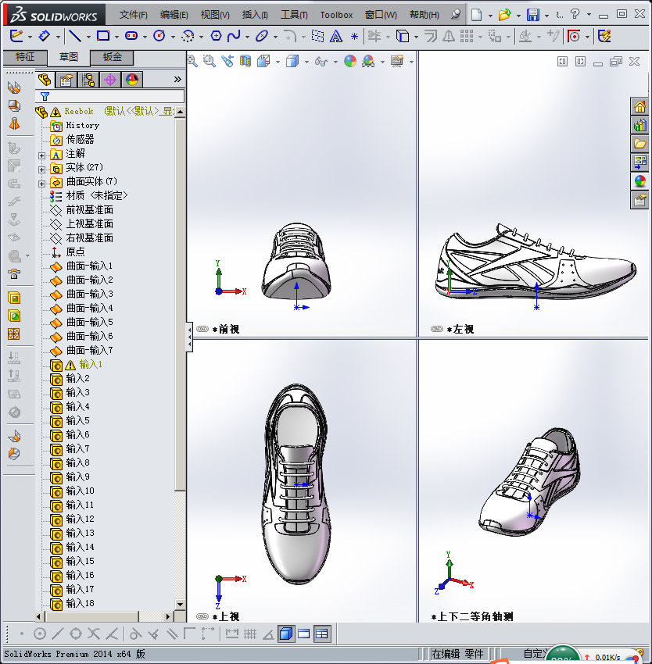652x664 pixels.
Task: Toggle the link views icon in front view
Action: click(x=202, y=329)
